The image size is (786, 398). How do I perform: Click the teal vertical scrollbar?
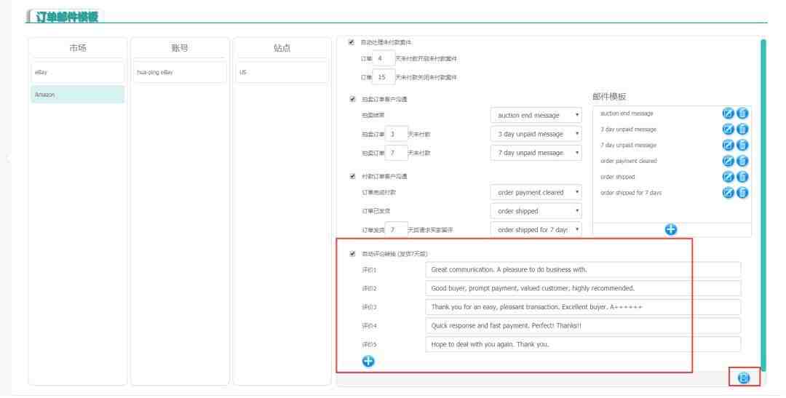pyautogui.click(x=763, y=204)
